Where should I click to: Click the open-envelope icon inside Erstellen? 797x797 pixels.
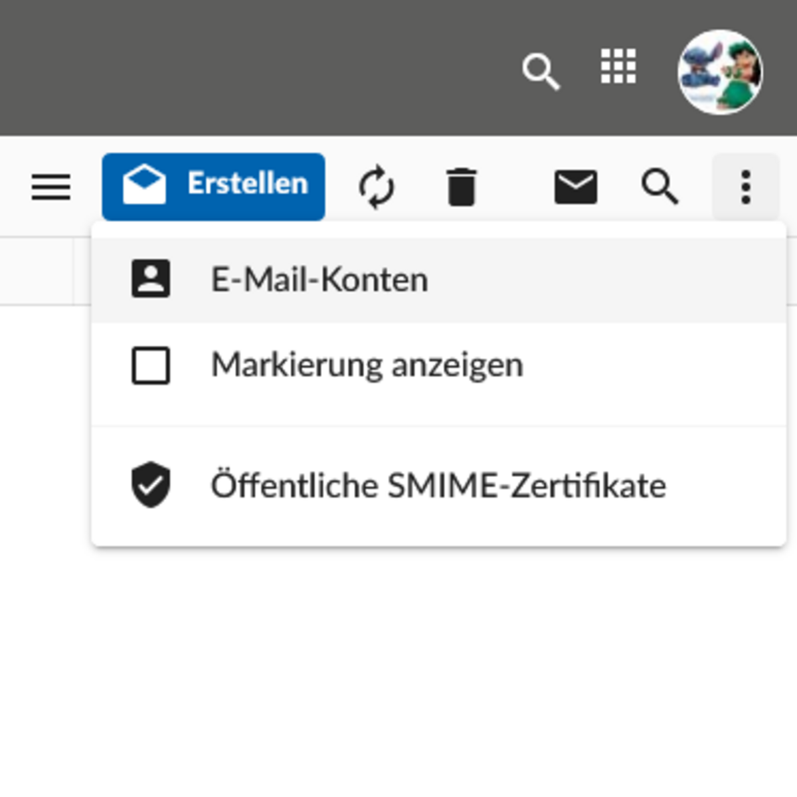coord(144,185)
